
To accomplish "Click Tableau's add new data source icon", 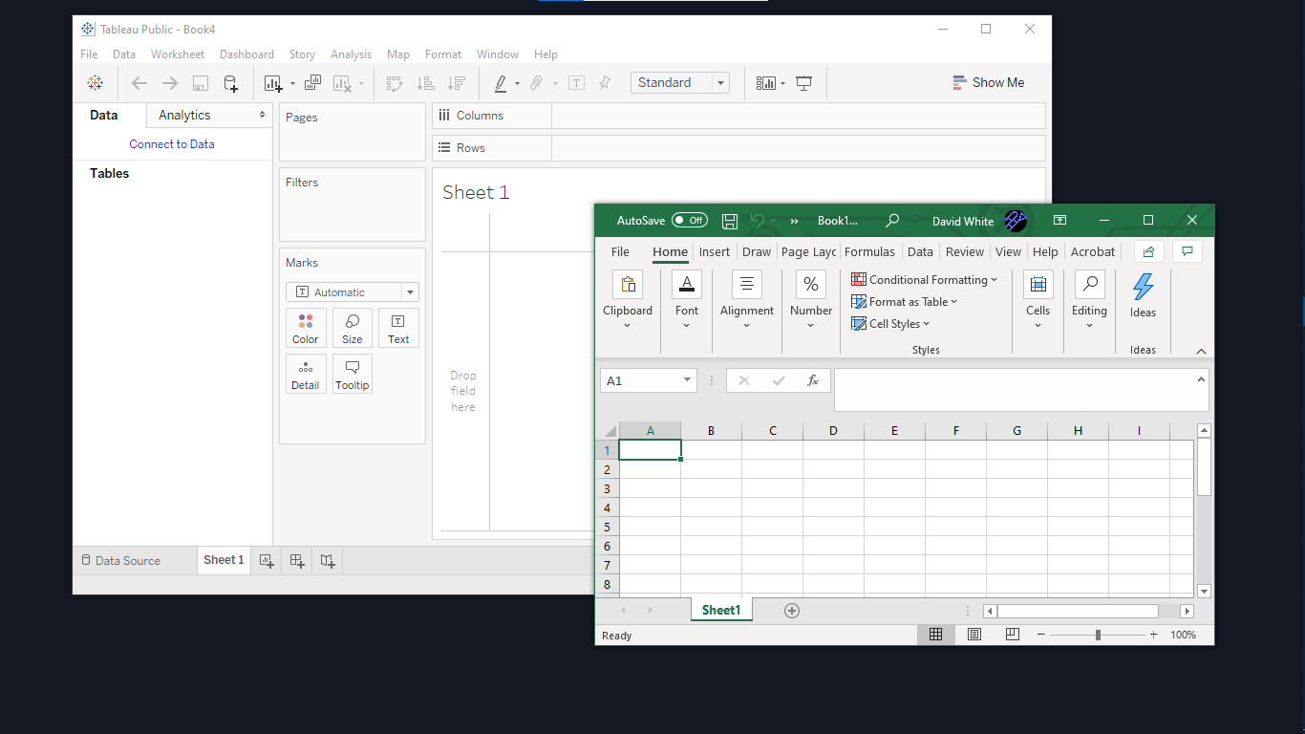I will tap(230, 83).
